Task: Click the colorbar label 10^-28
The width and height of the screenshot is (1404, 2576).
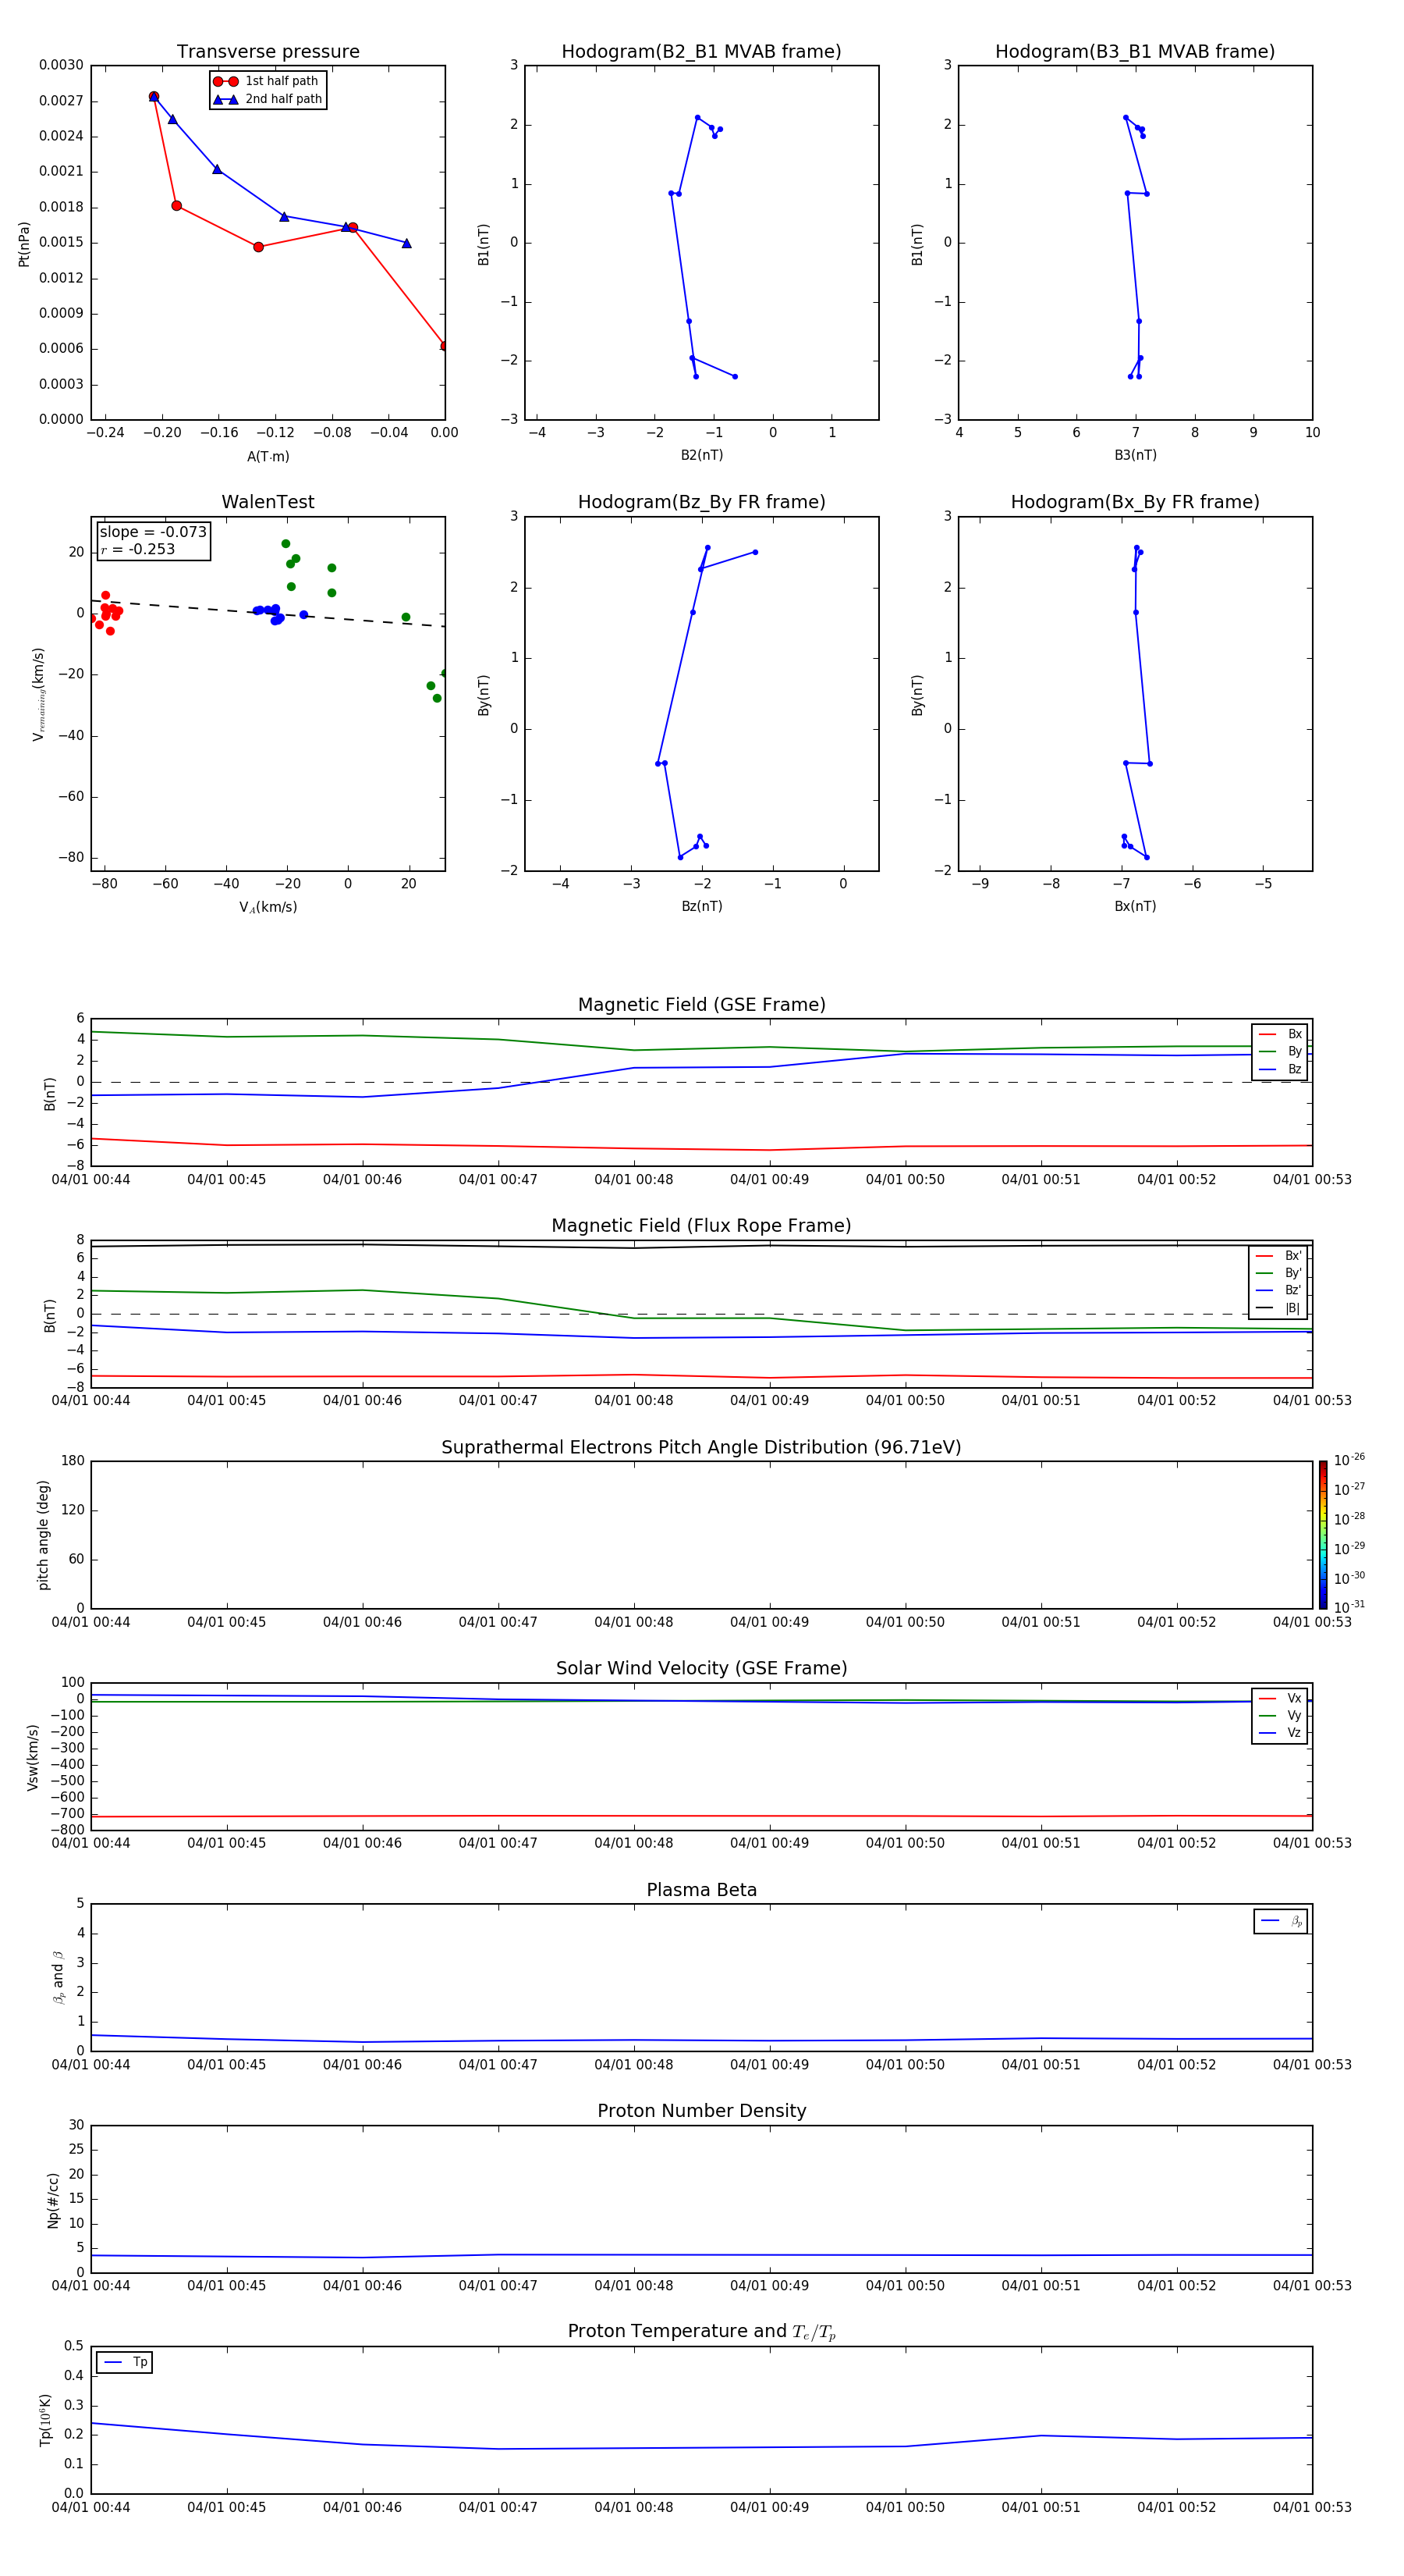Action: [1349, 1519]
